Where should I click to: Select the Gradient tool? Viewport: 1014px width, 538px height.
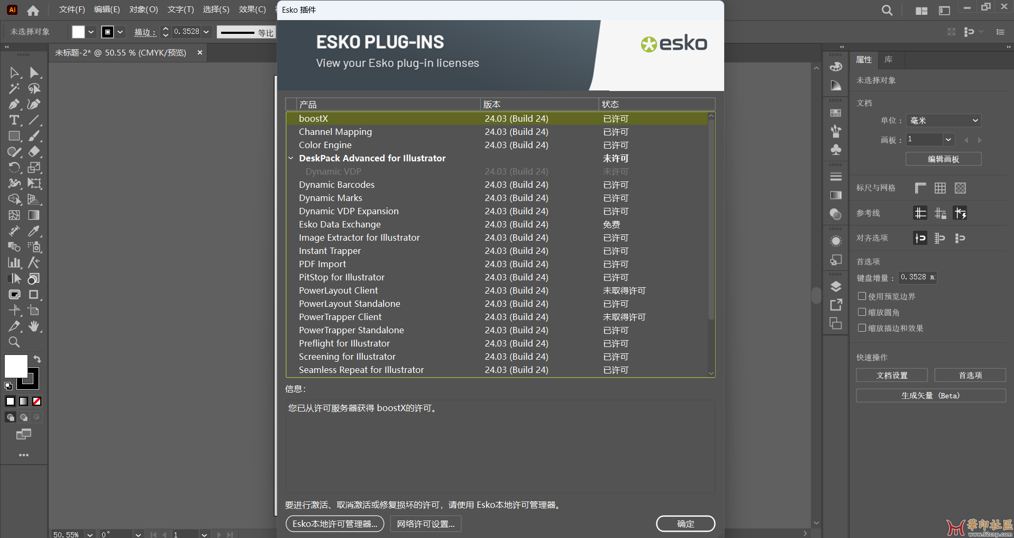tap(34, 215)
